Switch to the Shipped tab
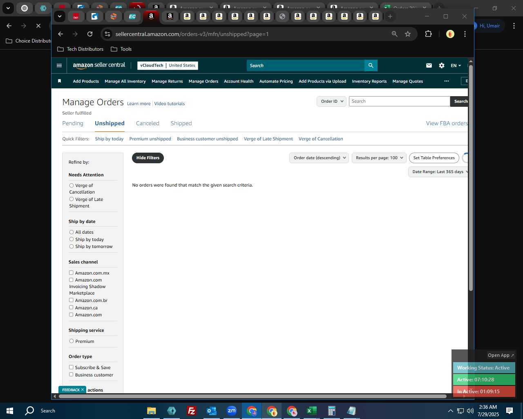Viewport: 523px width, 419px height. 181,123
